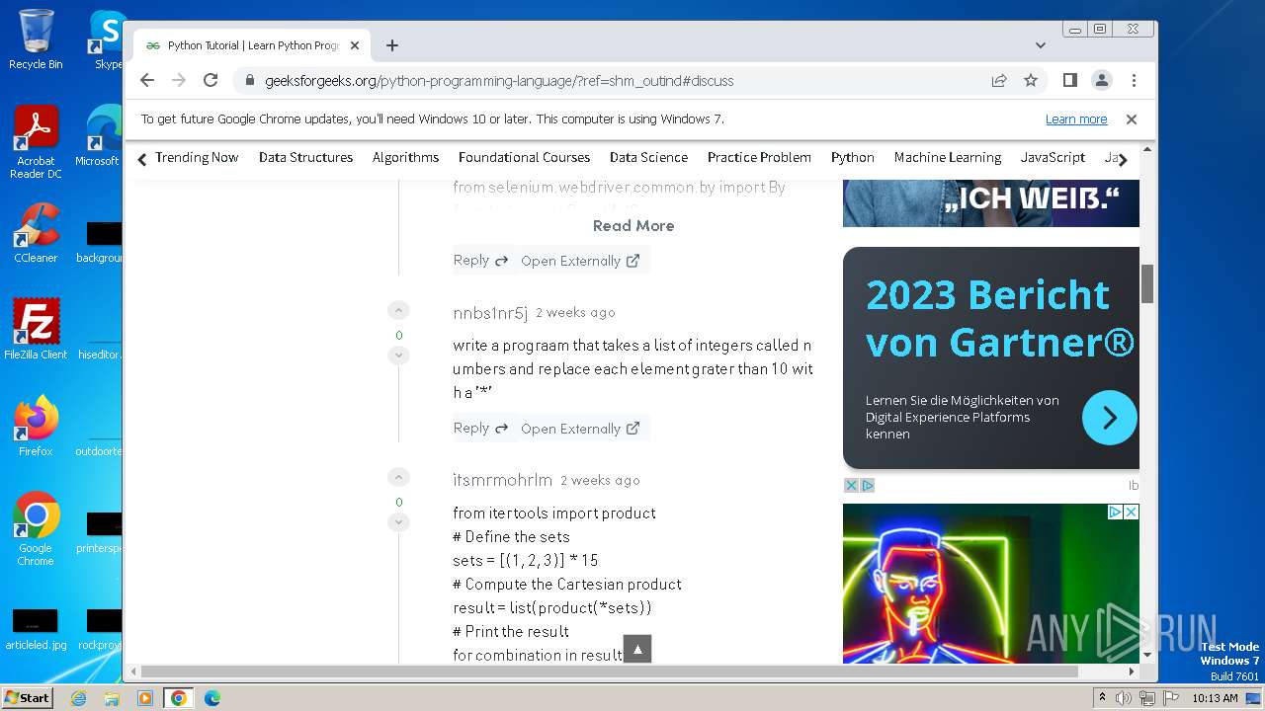Open articleled.jpg file on desktop
1265x711 pixels.
click(36, 630)
